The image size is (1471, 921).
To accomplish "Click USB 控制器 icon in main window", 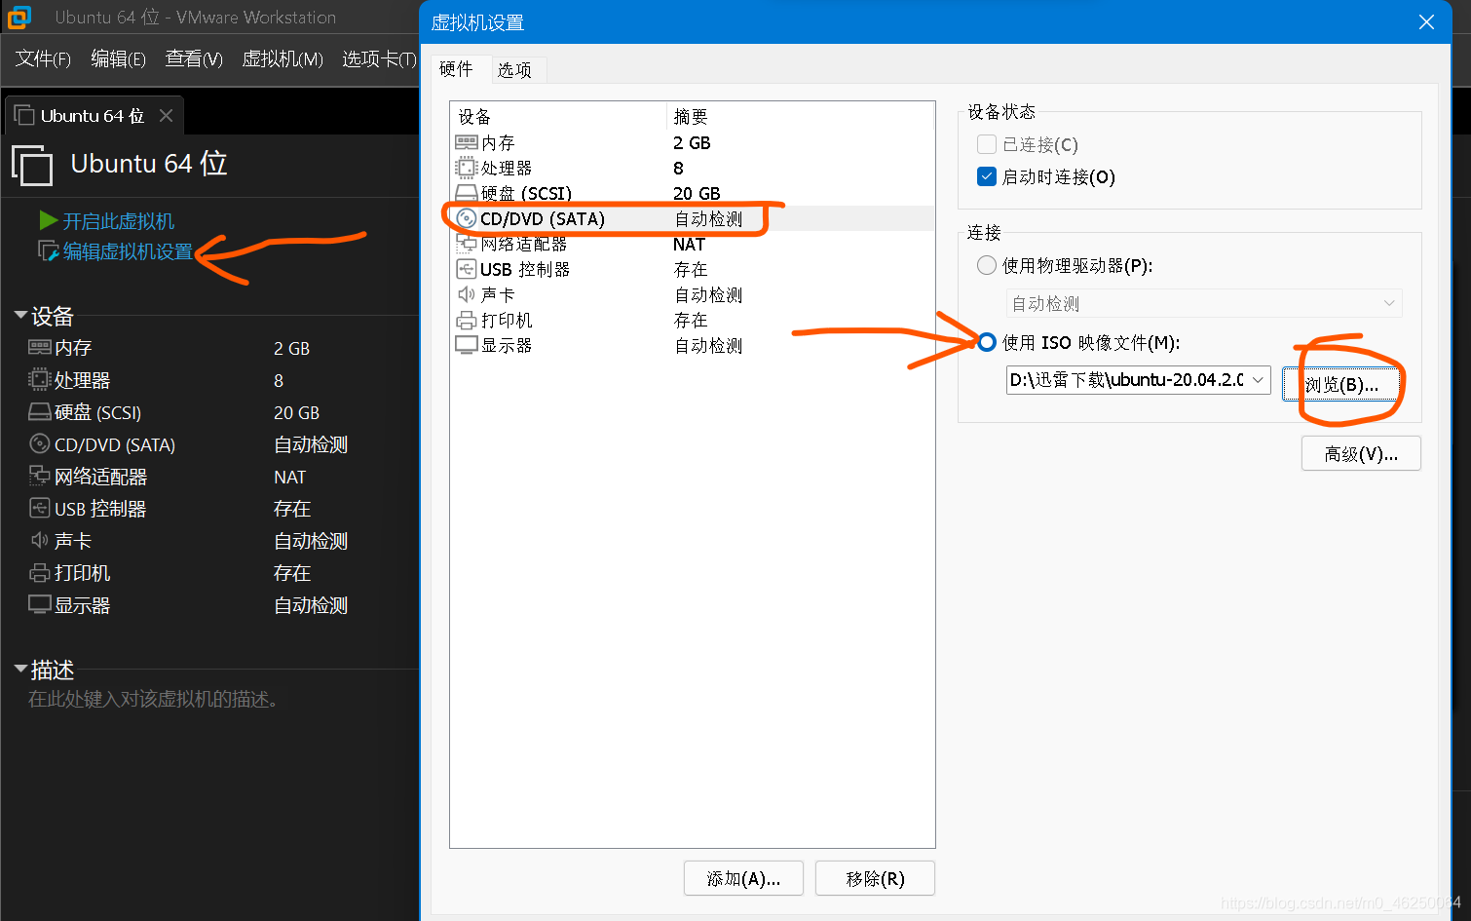I will 40,508.
